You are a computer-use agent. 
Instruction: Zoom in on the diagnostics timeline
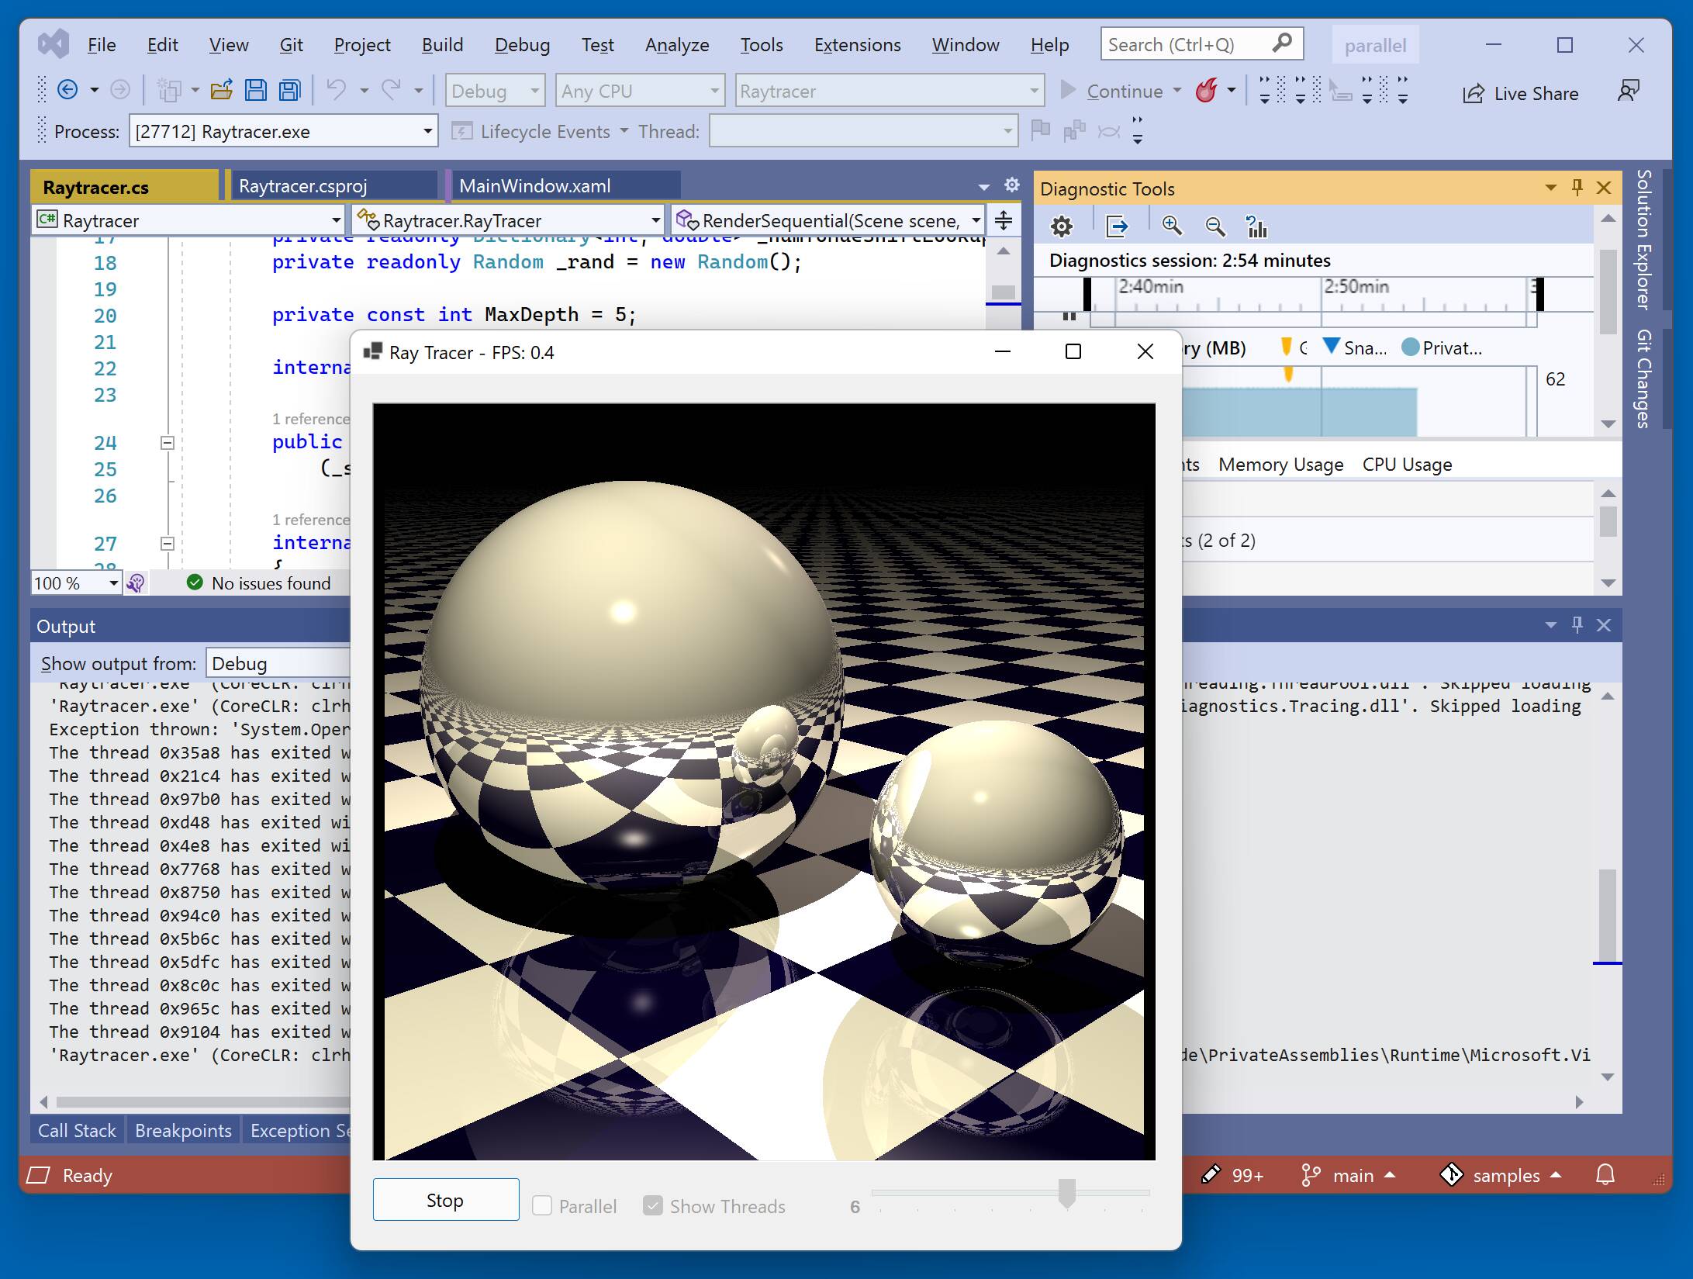point(1172,226)
